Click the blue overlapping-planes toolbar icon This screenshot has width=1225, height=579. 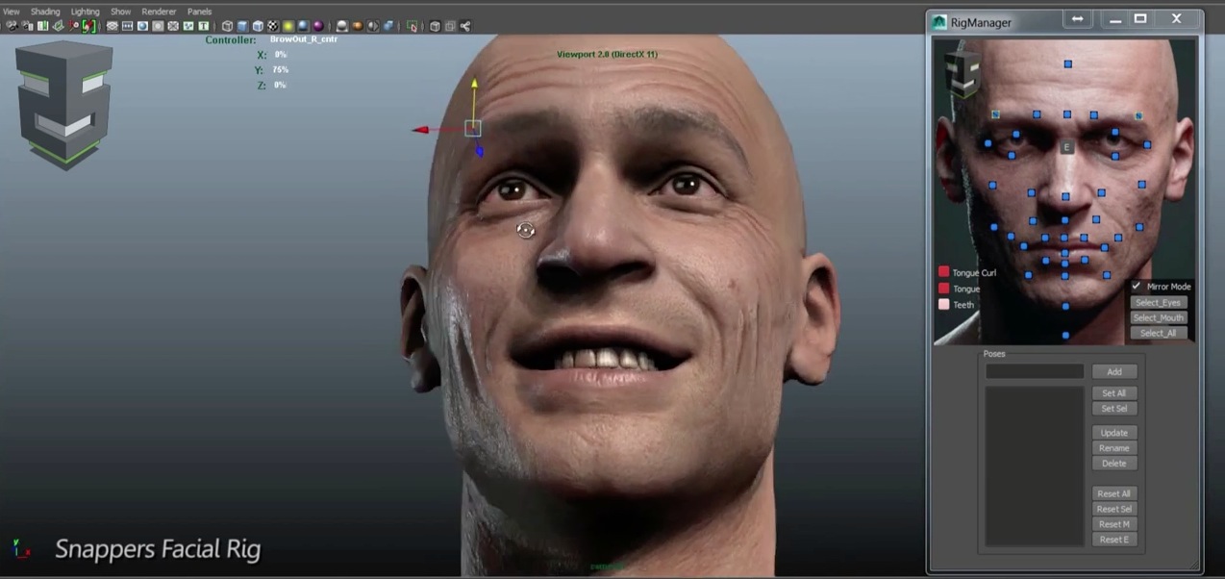click(x=388, y=26)
